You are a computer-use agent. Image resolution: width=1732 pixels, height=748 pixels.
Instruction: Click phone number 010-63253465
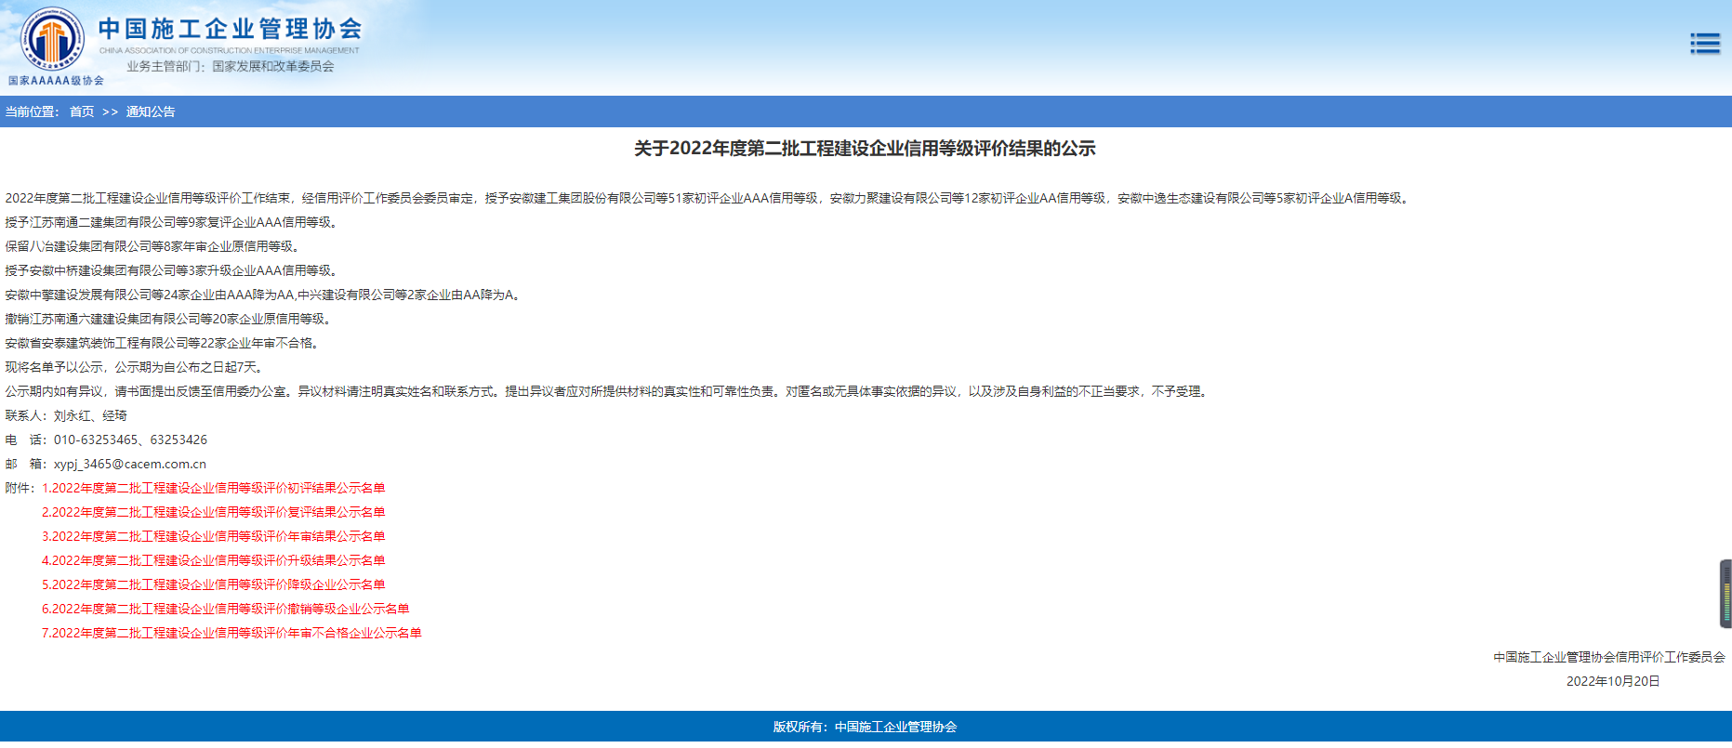[x=96, y=440]
